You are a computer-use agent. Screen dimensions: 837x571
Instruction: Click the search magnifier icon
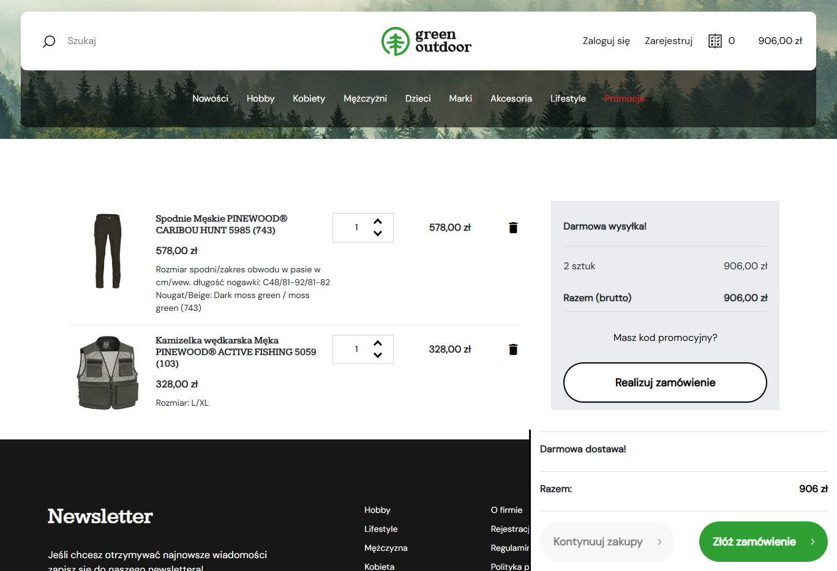coord(49,41)
